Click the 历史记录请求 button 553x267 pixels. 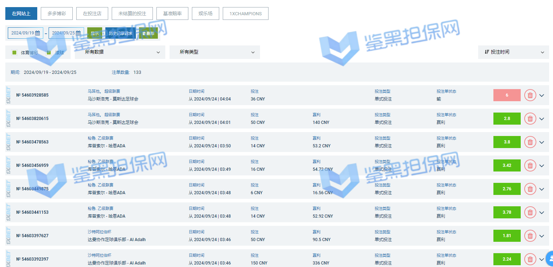pyautogui.click(x=120, y=33)
